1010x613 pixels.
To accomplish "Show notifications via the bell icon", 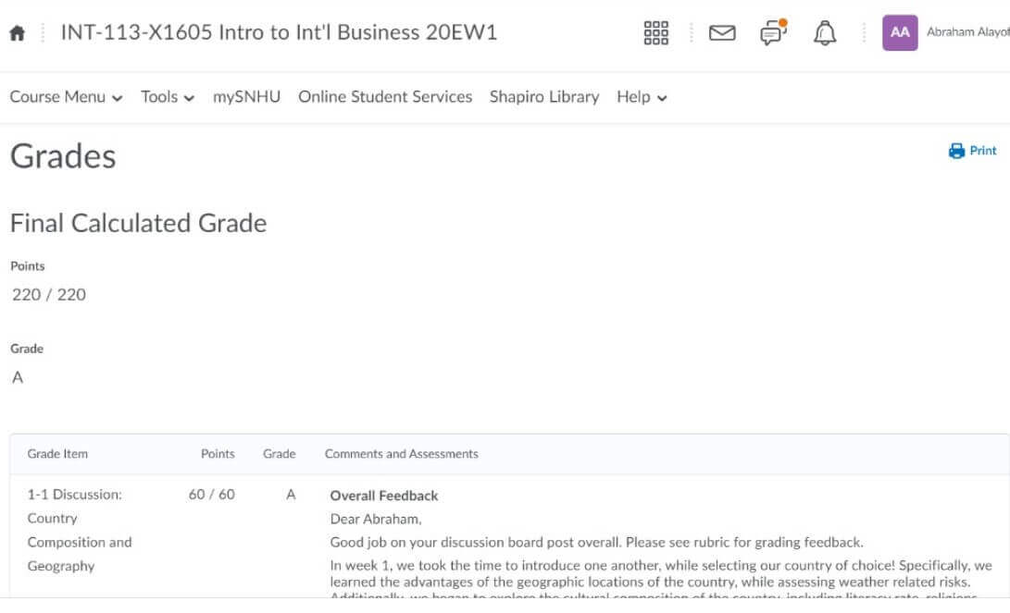I will click(824, 33).
